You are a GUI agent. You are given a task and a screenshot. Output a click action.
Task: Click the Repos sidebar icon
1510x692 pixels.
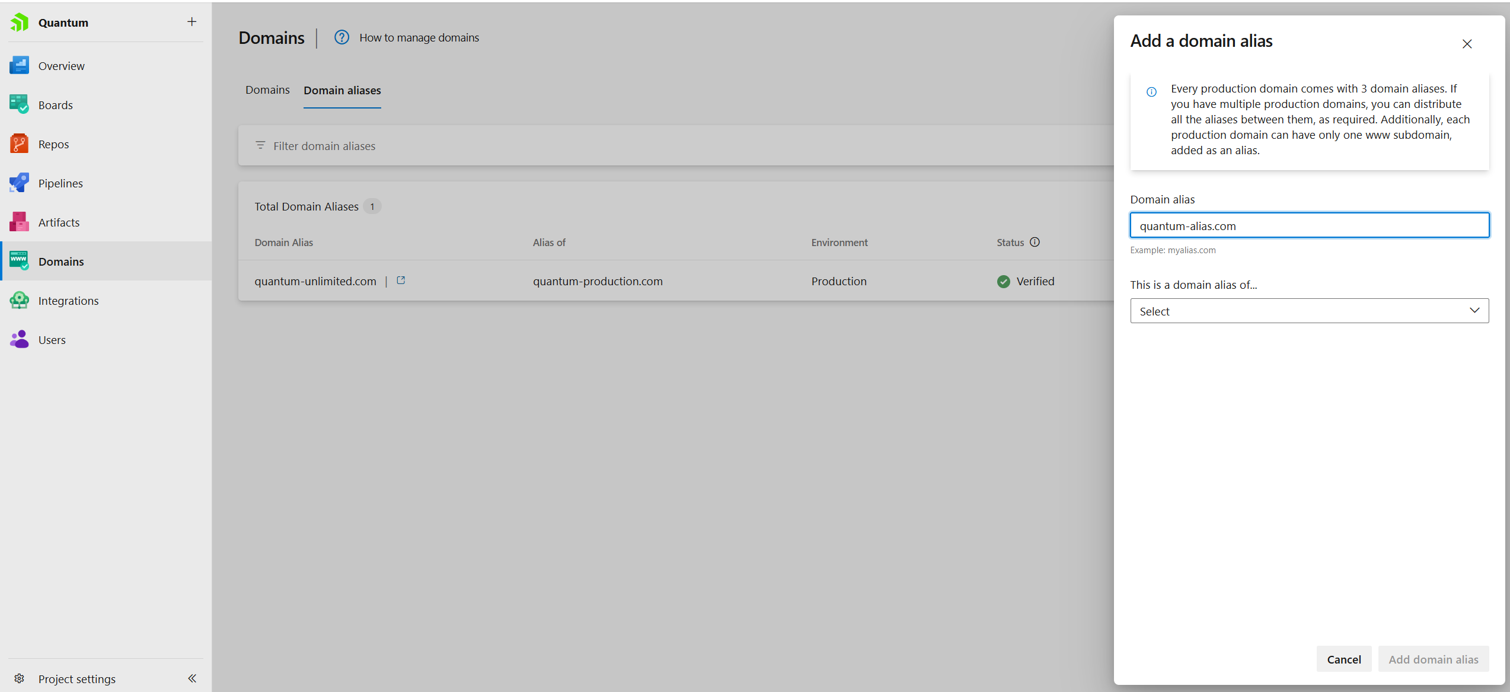pyautogui.click(x=19, y=144)
